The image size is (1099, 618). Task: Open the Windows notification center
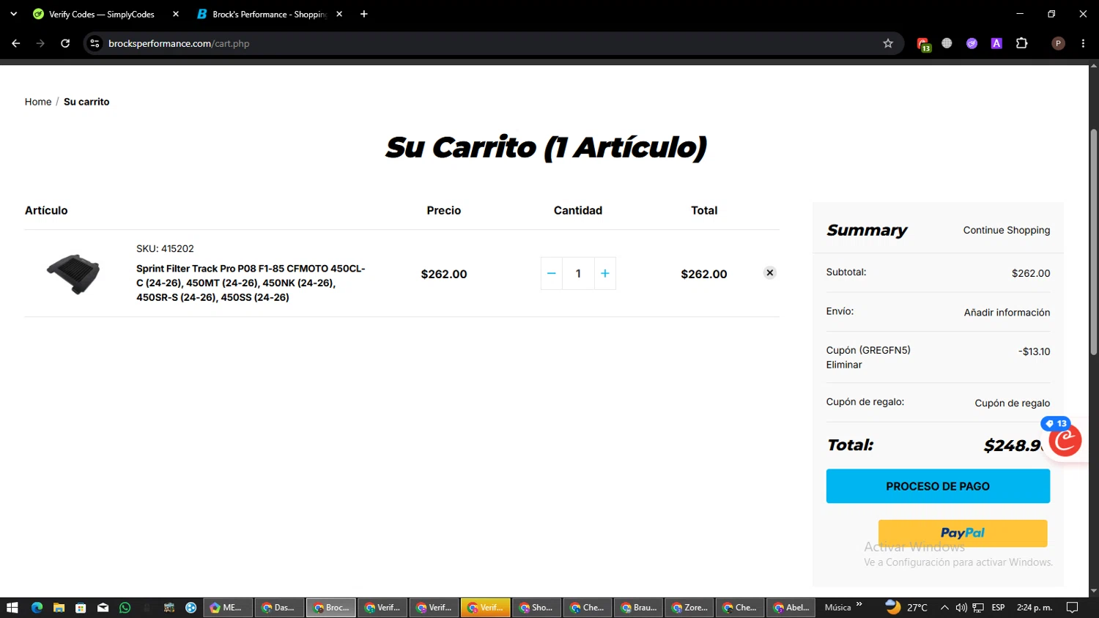click(1072, 608)
